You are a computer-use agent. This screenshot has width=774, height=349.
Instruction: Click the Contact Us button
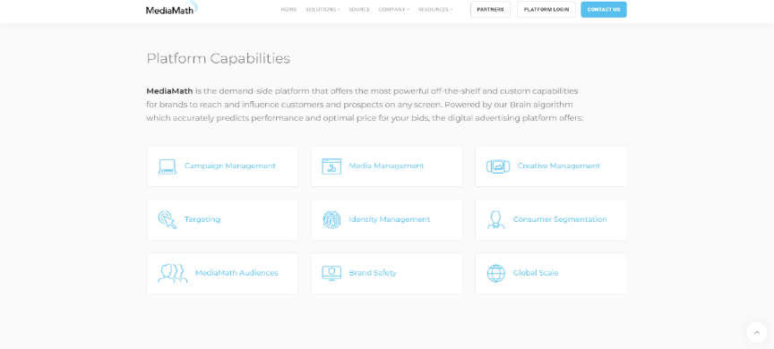[604, 9]
